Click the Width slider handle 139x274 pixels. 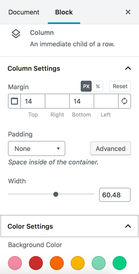click(x=56, y=194)
